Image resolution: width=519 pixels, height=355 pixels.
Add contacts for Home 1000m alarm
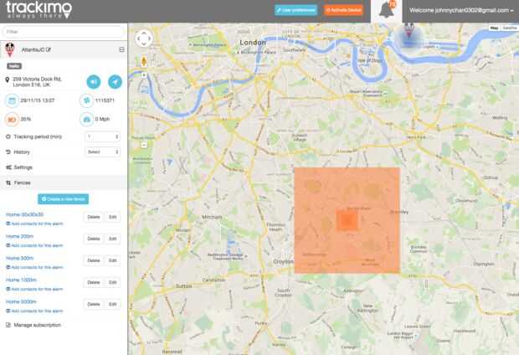[35, 290]
